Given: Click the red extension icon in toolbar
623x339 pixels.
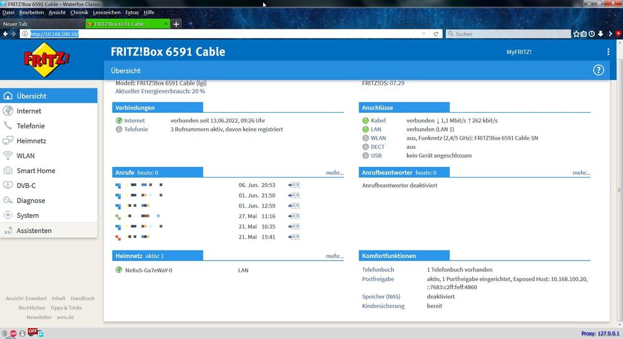Looking at the screenshot, I should point(619,34).
